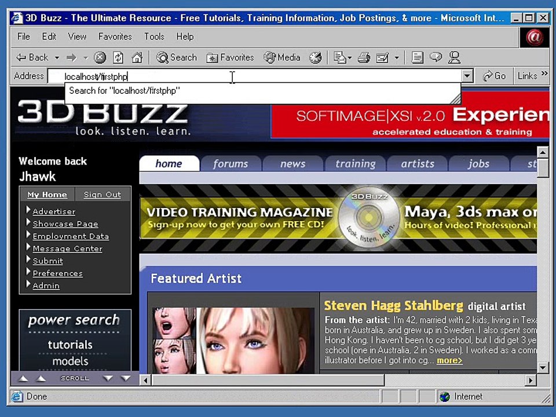Click the Steven Hagg Stahlberg artist name
The image size is (556, 417).
[393, 306]
